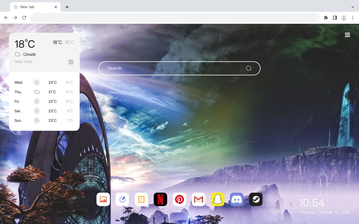Expand the tab search chevron
This screenshot has height=224, width=359.
tap(353, 7)
